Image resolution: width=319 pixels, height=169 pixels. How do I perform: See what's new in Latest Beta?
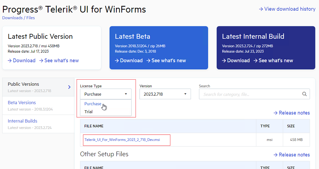(166, 60)
